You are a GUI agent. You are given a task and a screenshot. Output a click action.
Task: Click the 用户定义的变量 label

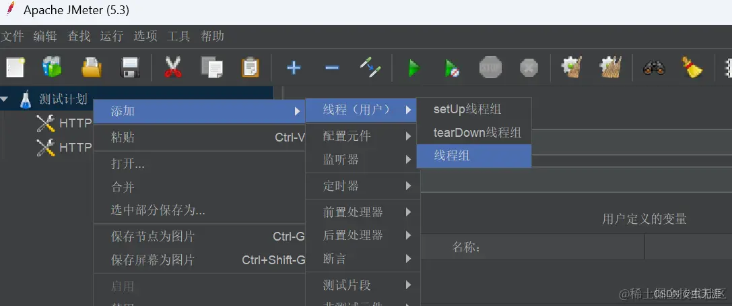(x=644, y=218)
